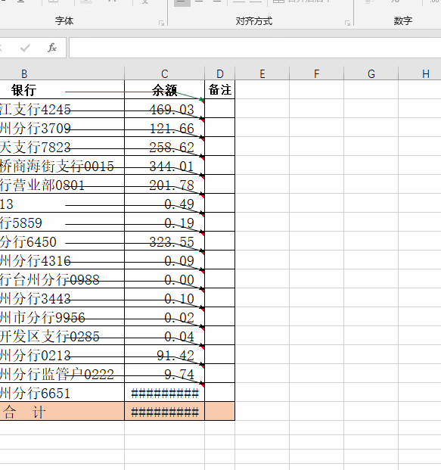Screen dimensions: 441x470
Task: Select balance cell 201.78
Action: coord(164,184)
